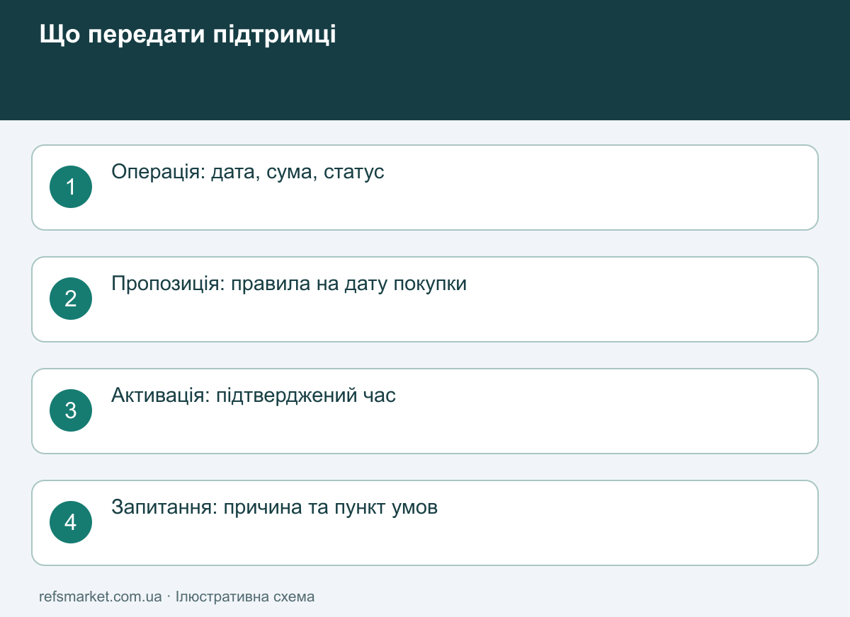Screen dimensions: 850x617
Task: Click the heading "Що передати підтримці"
Action: coord(188,35)
